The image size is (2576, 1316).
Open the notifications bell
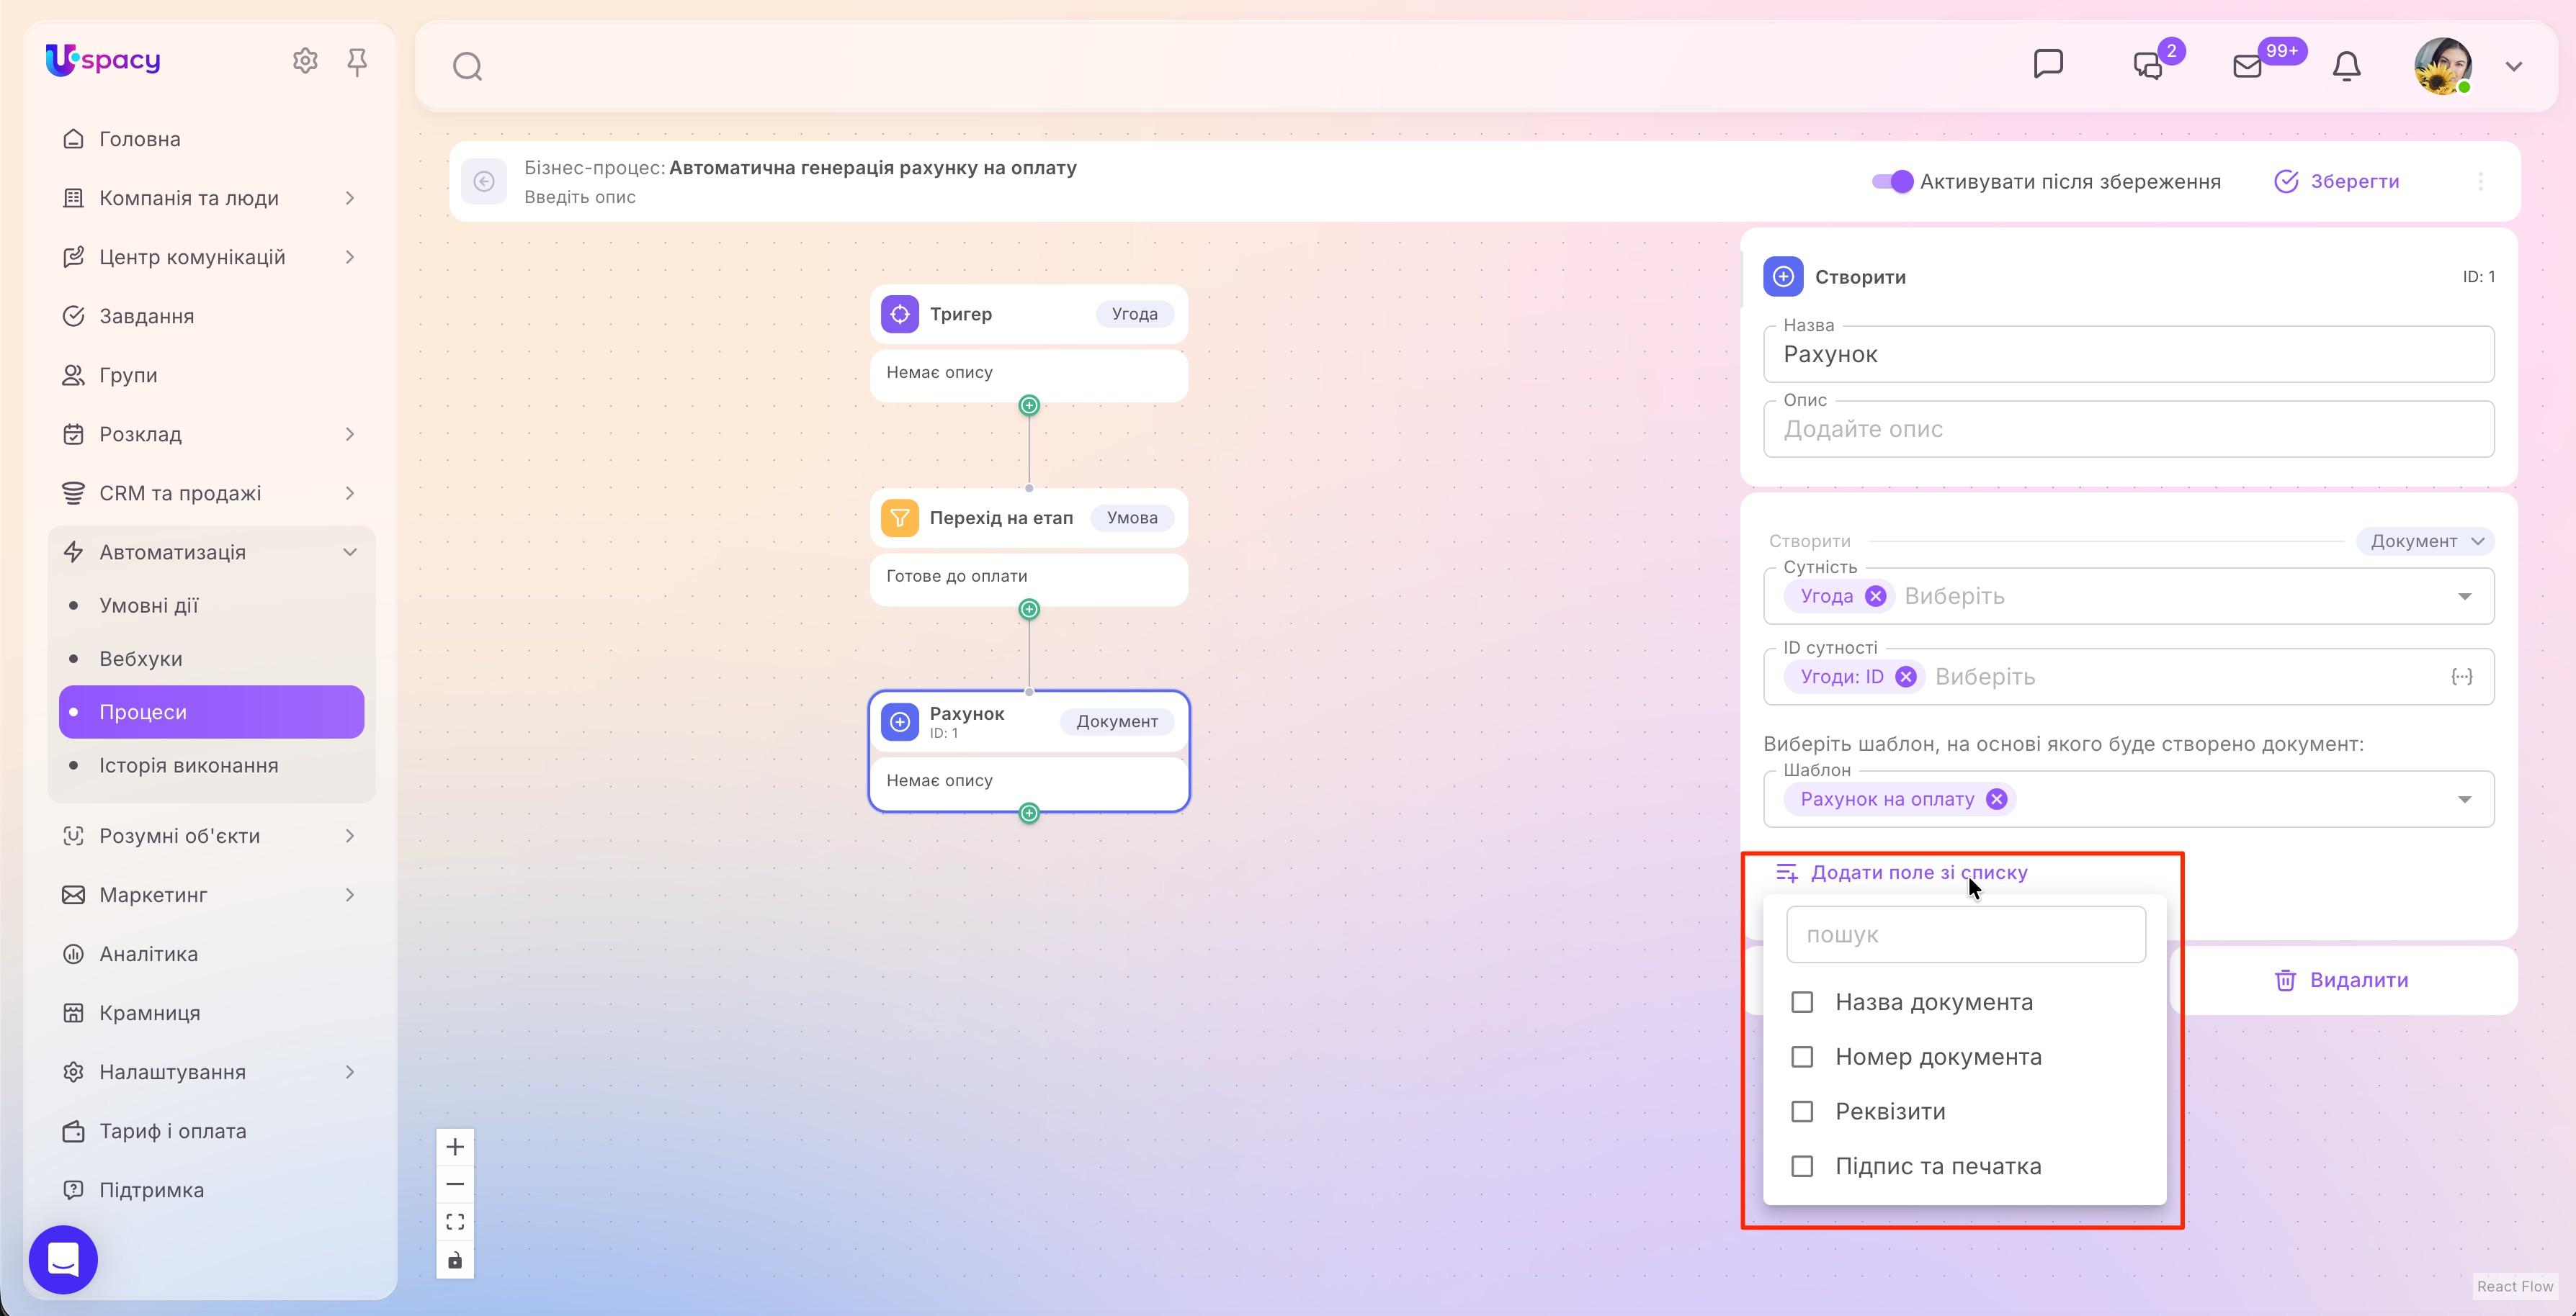(x=2346, y=66)
